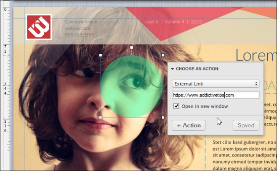Click the + Action button
The height and width of the screenshot is (171, 277).
(189, 125)
